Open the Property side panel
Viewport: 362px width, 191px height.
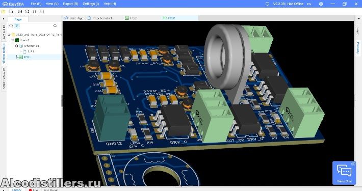pos(357,48)
